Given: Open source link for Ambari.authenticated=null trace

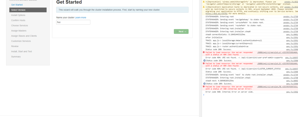Looking at the screenshot, I should (x=292, y=40).
